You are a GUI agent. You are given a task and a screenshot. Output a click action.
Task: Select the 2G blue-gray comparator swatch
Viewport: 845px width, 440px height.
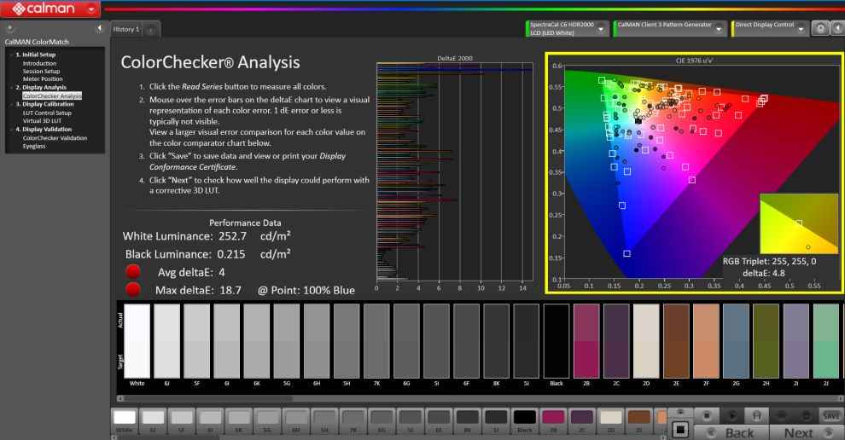736,341
